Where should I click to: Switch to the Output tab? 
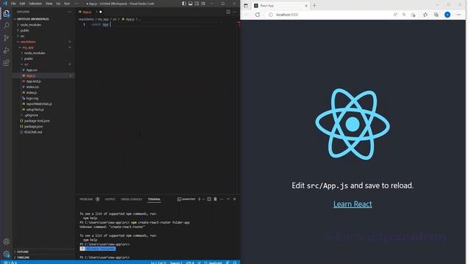[x=110, y=199]
